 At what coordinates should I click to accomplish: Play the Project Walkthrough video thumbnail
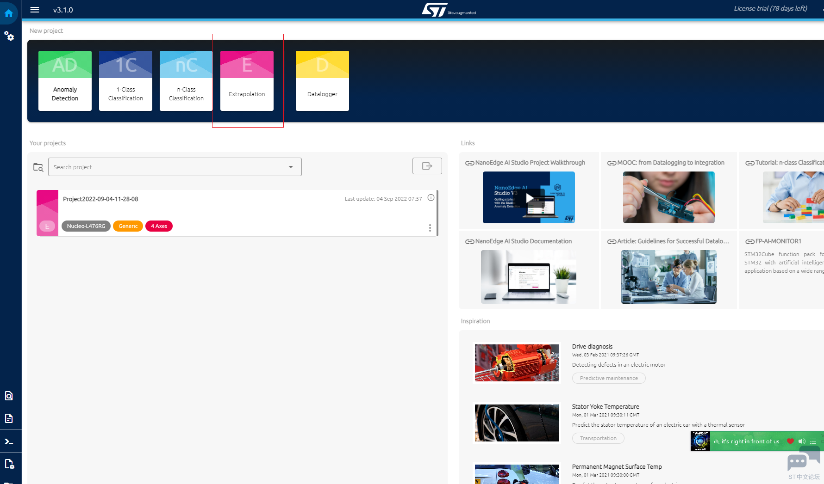click(529, 197)
